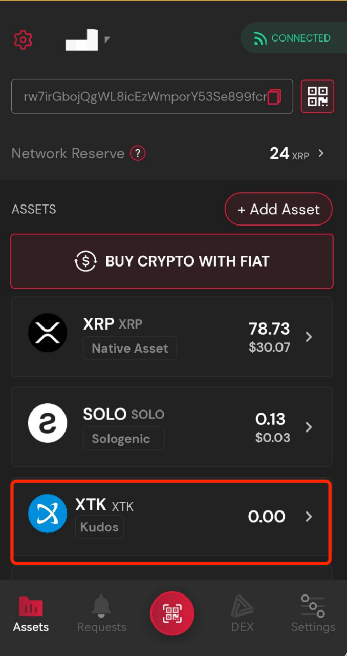This screenshot has height=656, width=347.
Task: Switch to the Requests tab
Action: click(101, 614)
